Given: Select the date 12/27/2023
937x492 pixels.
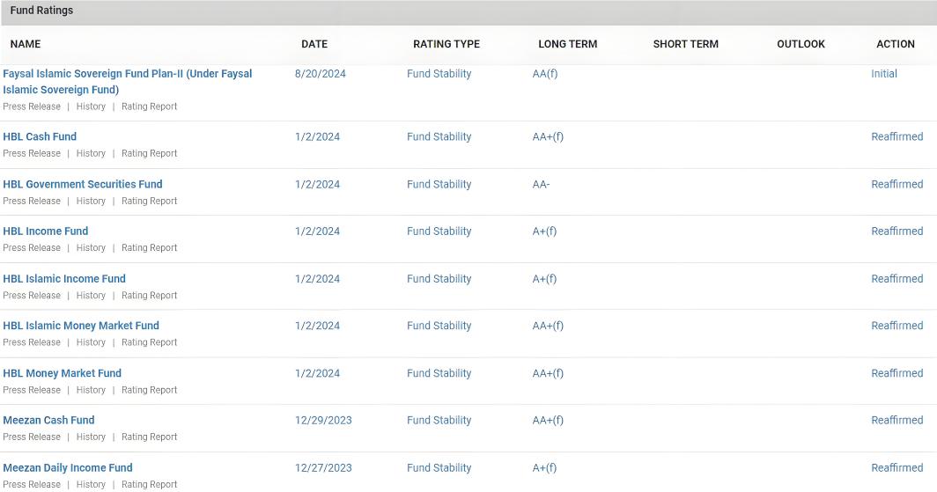Looking at the screenshot, I should (323, 468).
